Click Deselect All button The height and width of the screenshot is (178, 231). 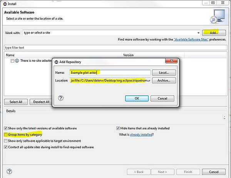click(41, 102)
